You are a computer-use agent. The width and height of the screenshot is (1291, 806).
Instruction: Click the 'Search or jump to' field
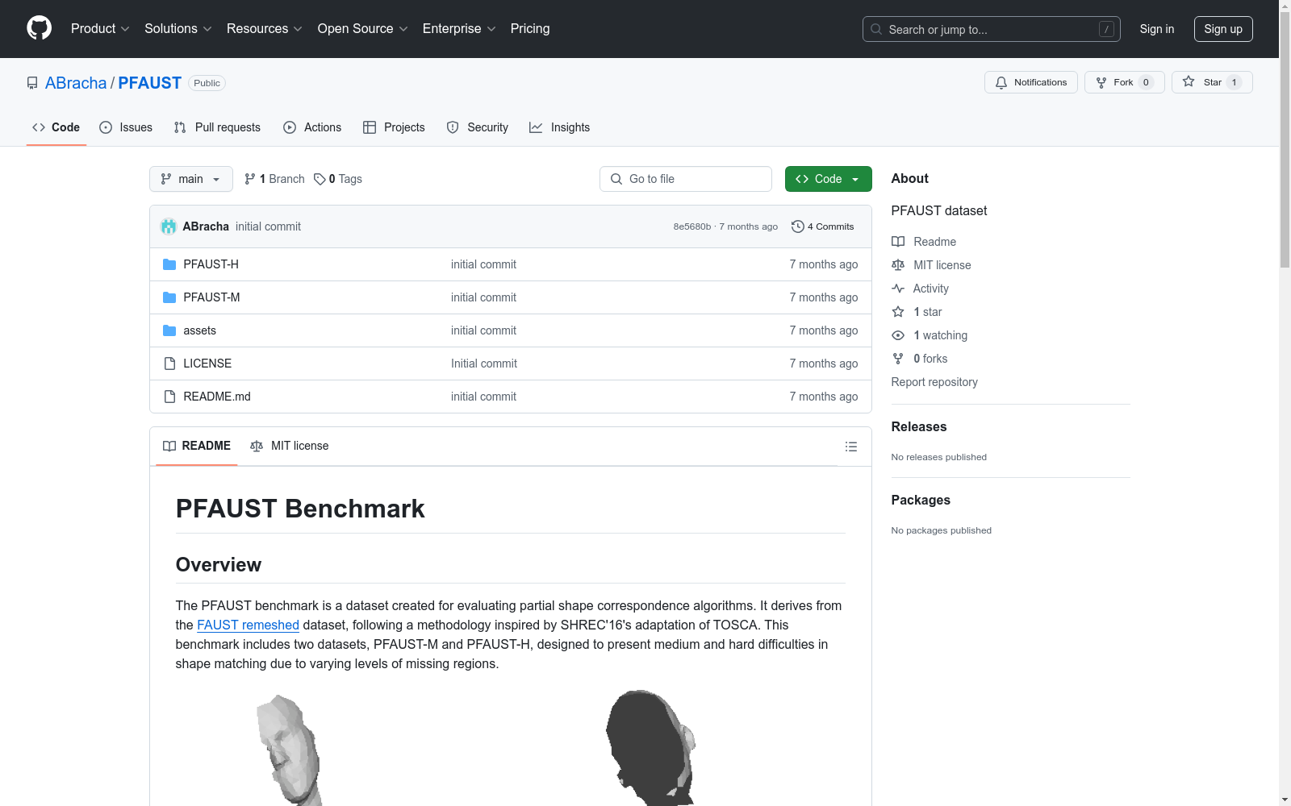(x=992, y=29)
